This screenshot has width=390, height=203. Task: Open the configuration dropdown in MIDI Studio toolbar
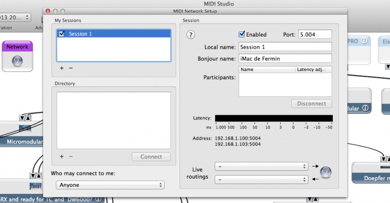tap(15, 17)
